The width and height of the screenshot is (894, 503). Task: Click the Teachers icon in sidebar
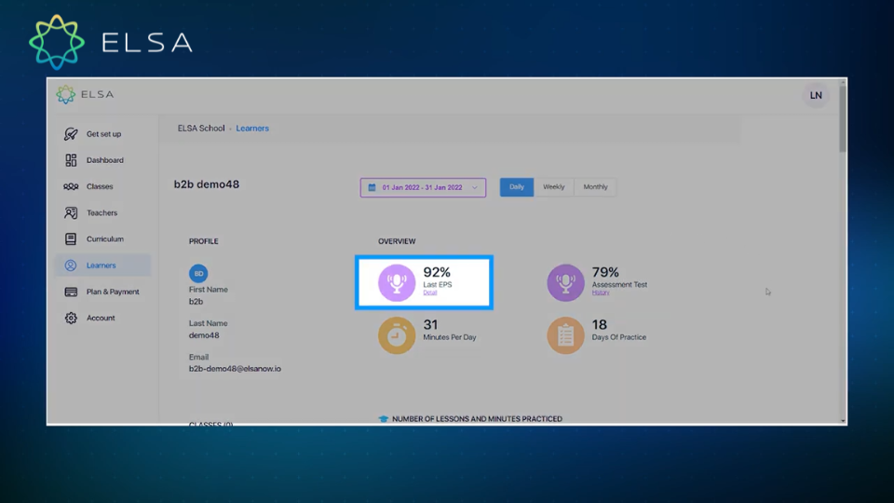tap(71, 212)
